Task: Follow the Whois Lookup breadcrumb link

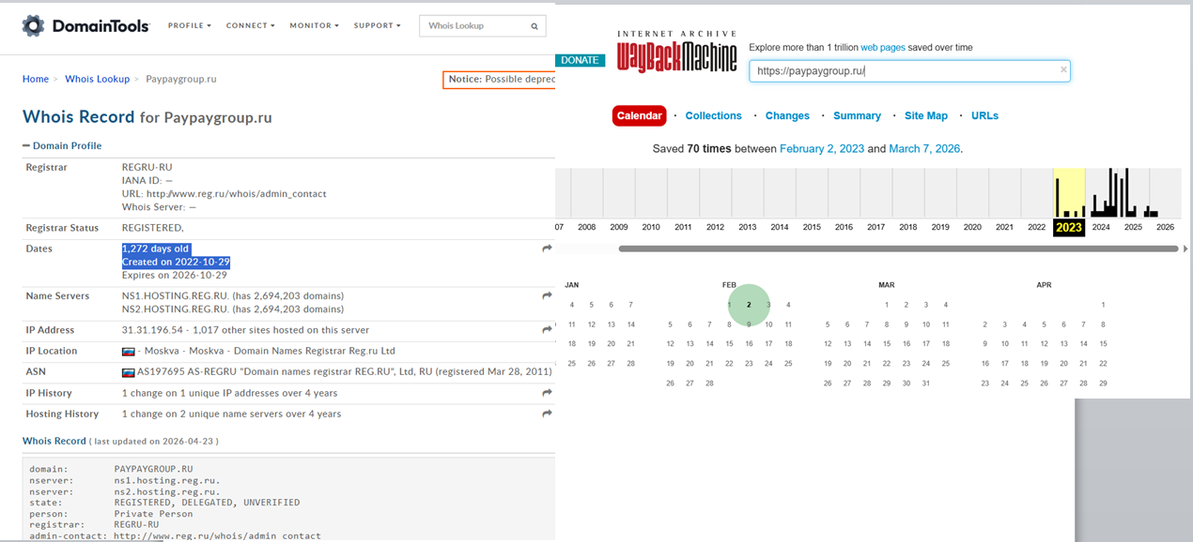Action: tap(98, 79)
